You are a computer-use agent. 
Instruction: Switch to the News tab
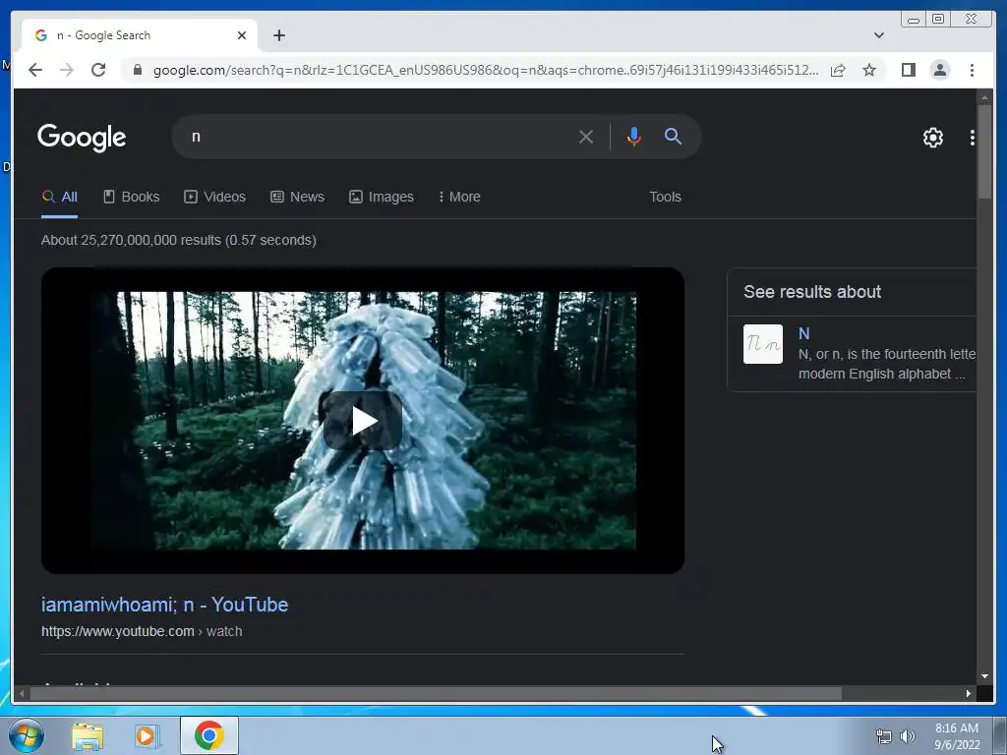click(x=297, y=197)
